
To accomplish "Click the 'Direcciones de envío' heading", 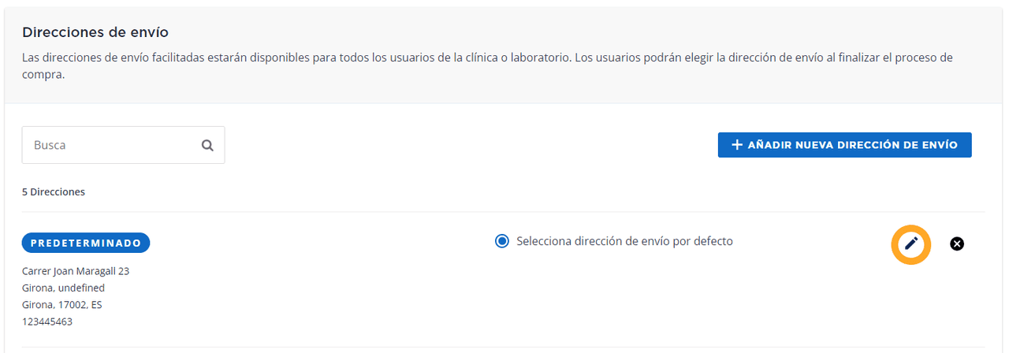I will pos(95,32).
